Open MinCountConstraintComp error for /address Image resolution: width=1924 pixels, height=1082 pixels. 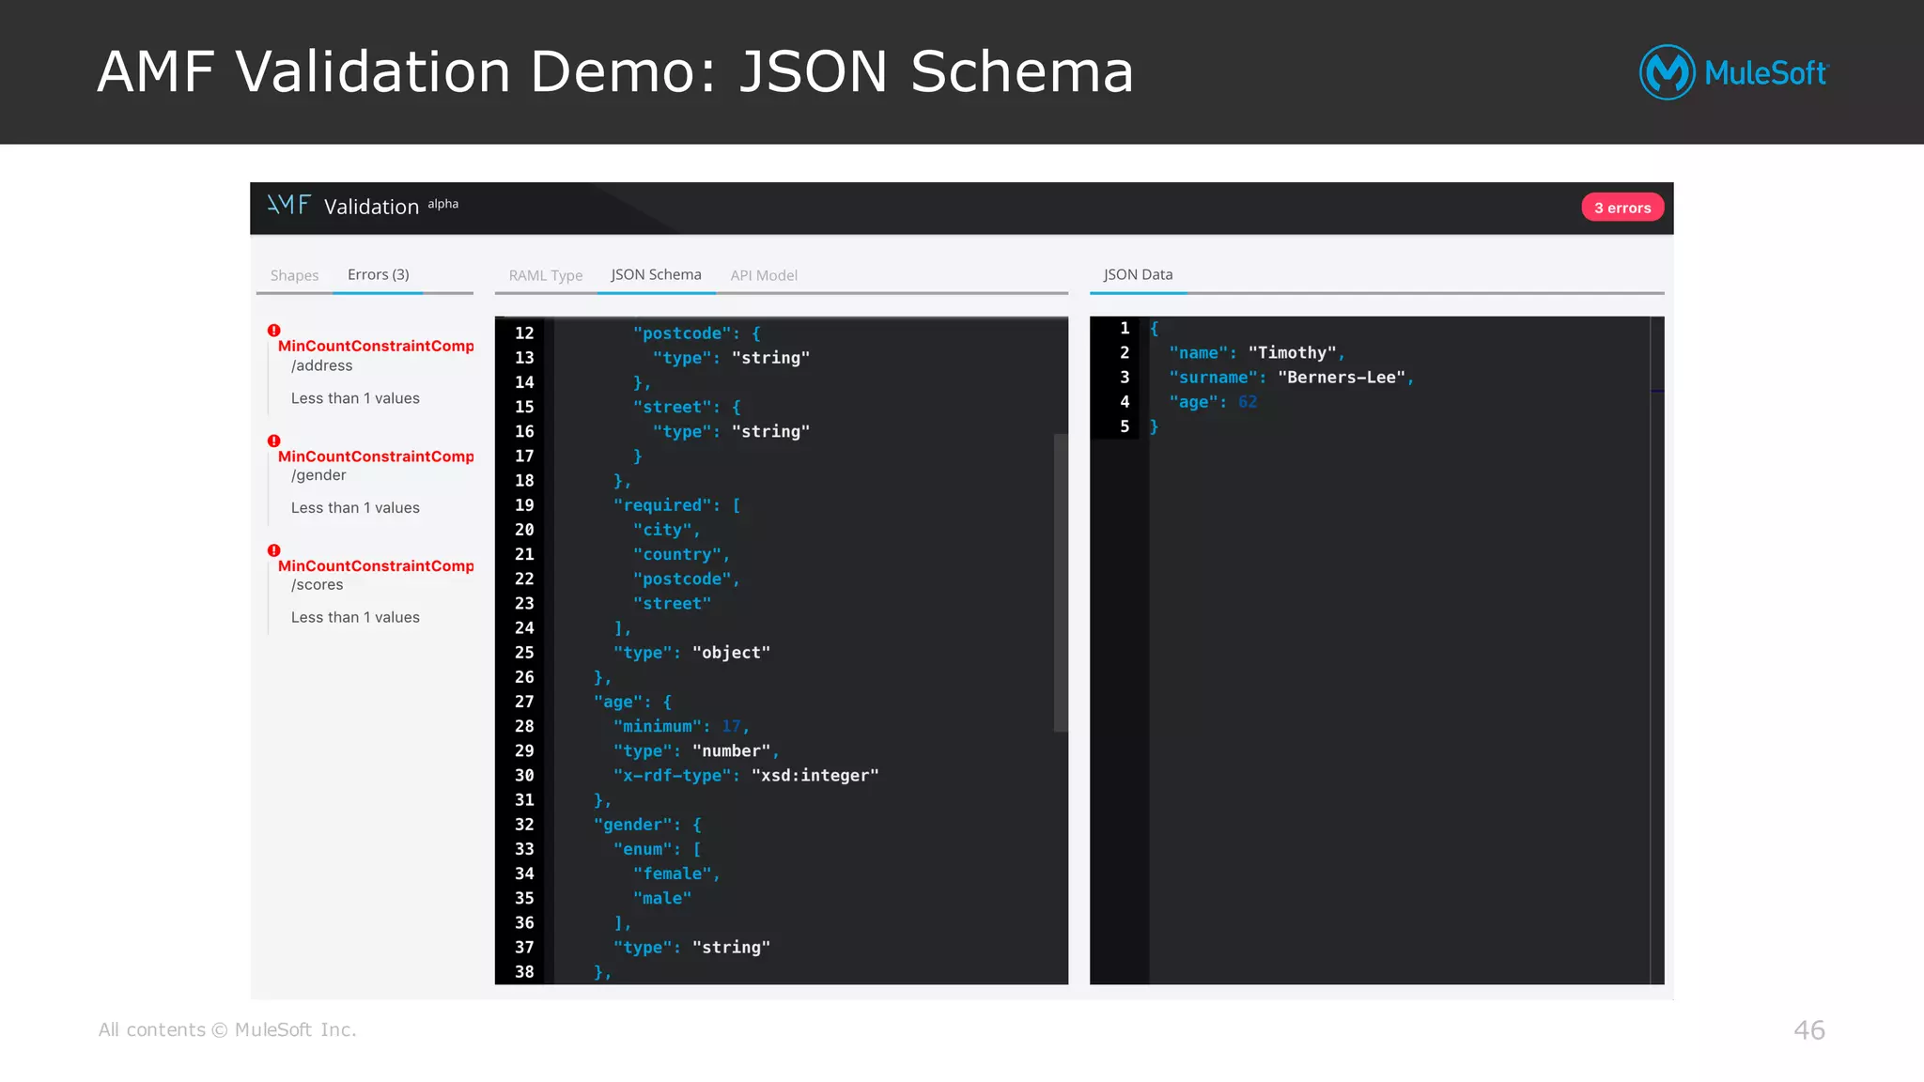click(x=376, y=346)
